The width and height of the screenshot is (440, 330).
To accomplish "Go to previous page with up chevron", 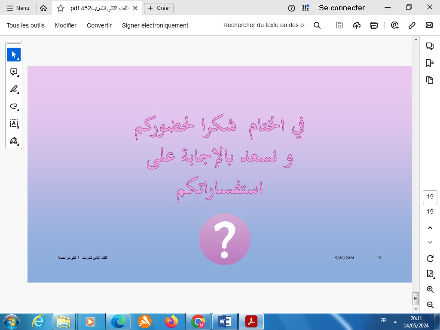I will [430, 228].
